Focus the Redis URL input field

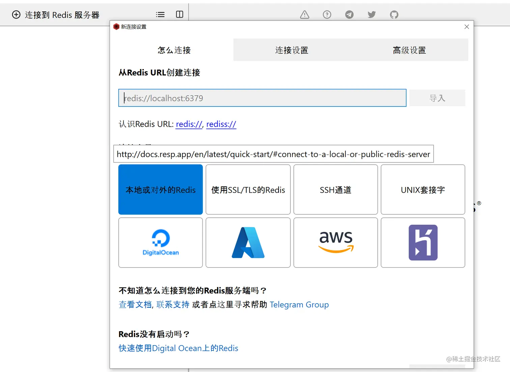[x=262, y=98]
